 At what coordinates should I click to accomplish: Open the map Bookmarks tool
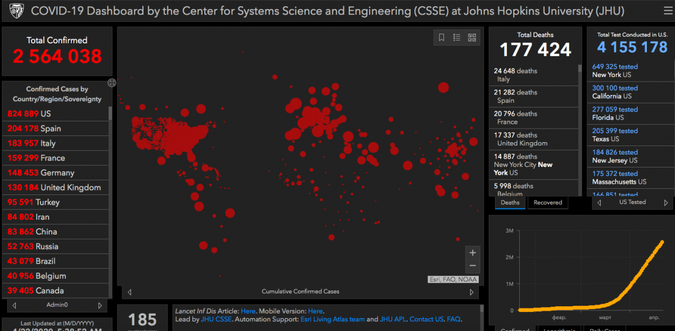tap(442, 38)
